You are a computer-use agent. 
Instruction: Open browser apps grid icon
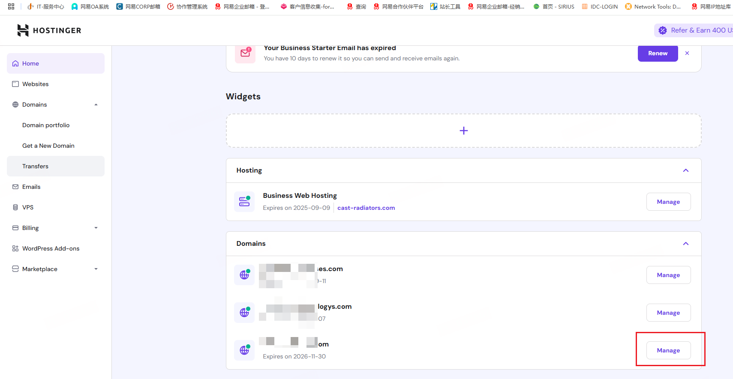click(11, 6)
